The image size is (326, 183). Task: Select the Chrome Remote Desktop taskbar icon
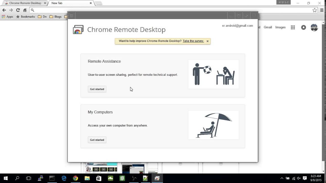click(157, 178)
